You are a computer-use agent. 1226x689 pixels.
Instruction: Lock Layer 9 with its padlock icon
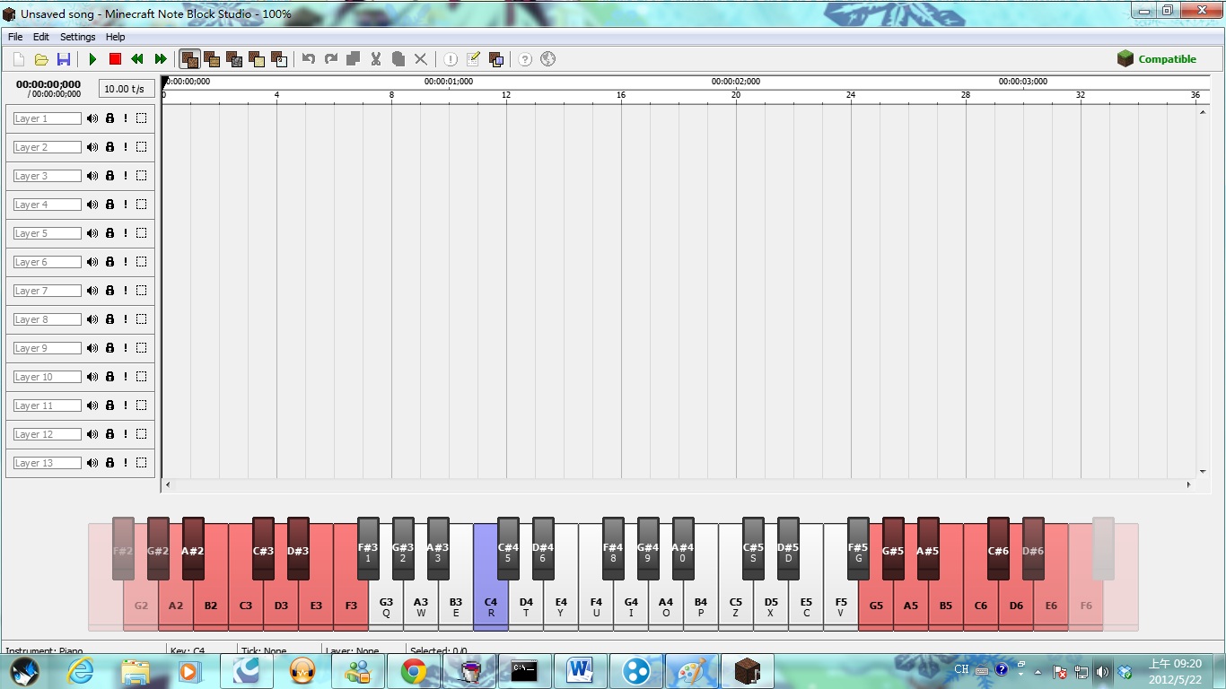pos(109,348)
